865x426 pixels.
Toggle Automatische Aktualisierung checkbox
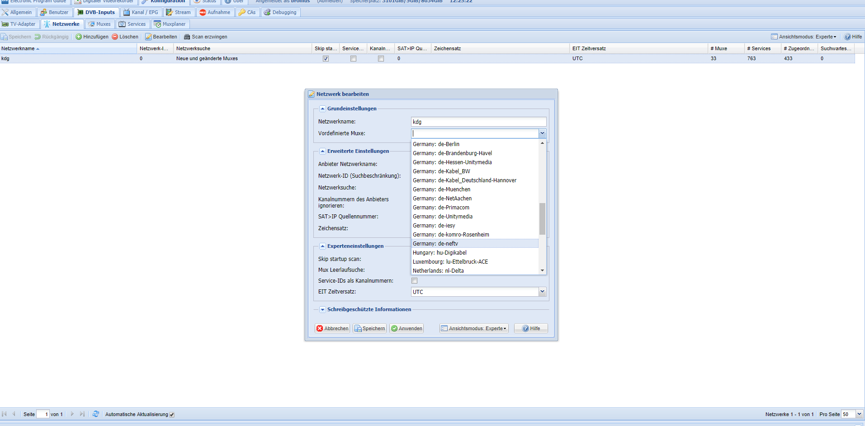point(172,415)
